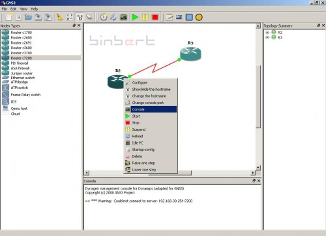Click the Draw rectangle blue square icon
Viewport: 326px width, 236px height.
[189, 17]
